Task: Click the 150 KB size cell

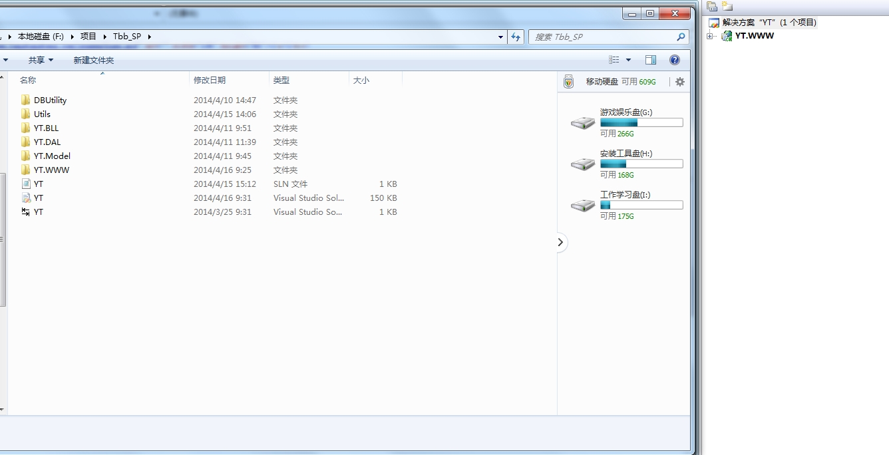Action: (383, 198)
